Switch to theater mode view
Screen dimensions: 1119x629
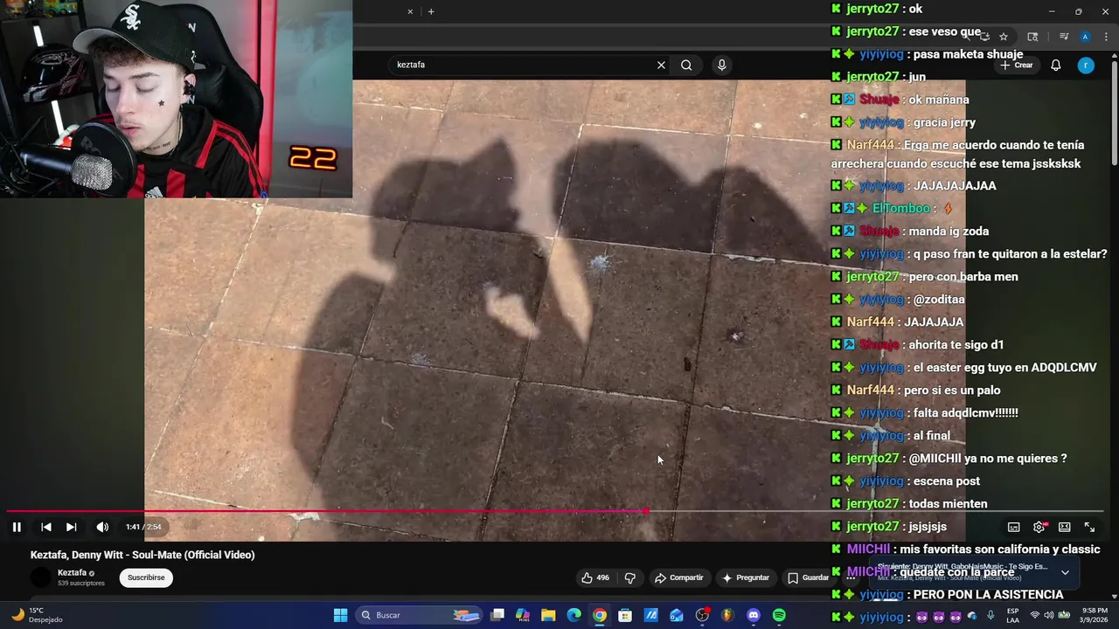pos(1064,527)
